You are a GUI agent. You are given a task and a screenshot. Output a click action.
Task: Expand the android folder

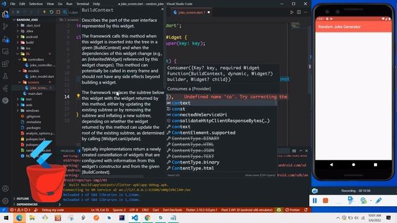tap(32, 37)
